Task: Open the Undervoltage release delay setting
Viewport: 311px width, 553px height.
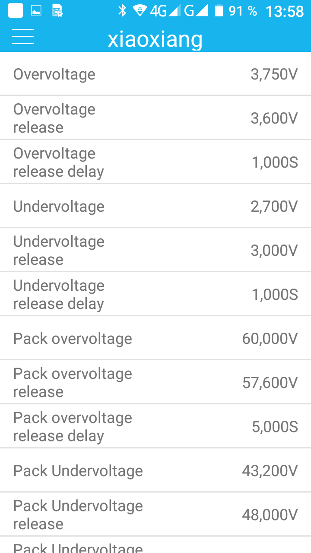Action: point(155,294)
